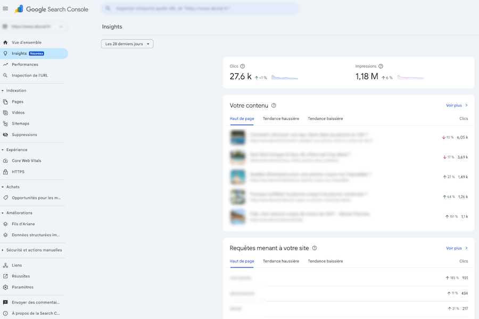
Task: Switch to Tendance baissière in Requêtes section
Action: pos(326,261)
